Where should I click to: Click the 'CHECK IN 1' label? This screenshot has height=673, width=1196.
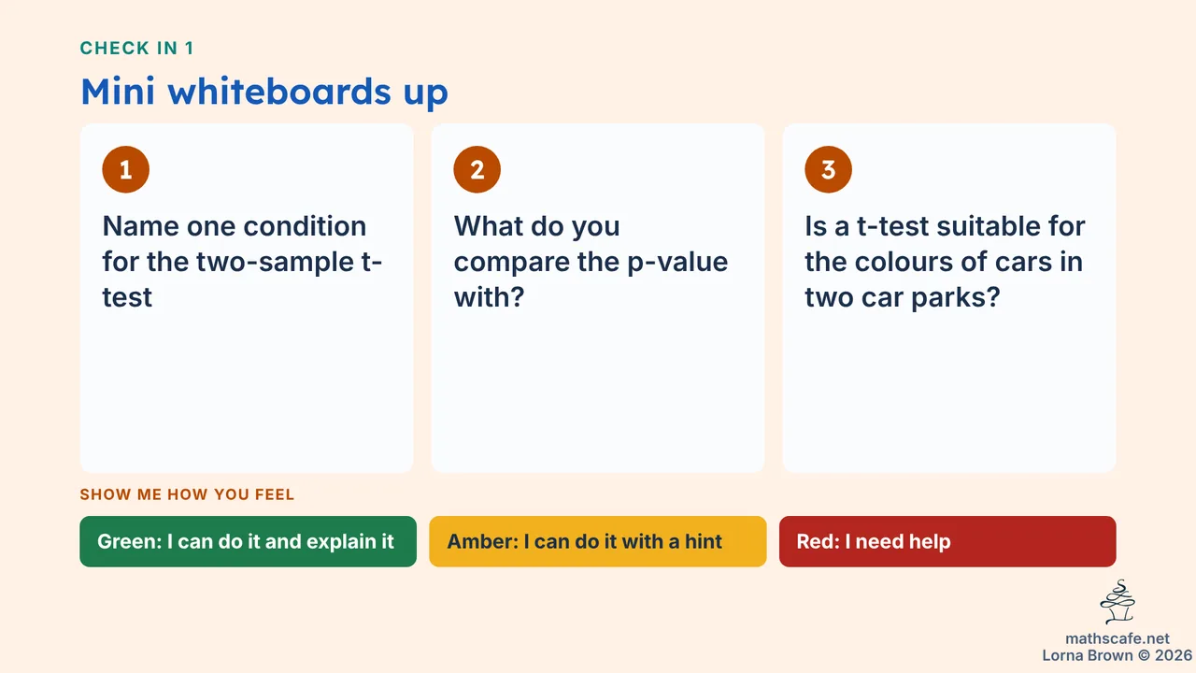point(137,49)
